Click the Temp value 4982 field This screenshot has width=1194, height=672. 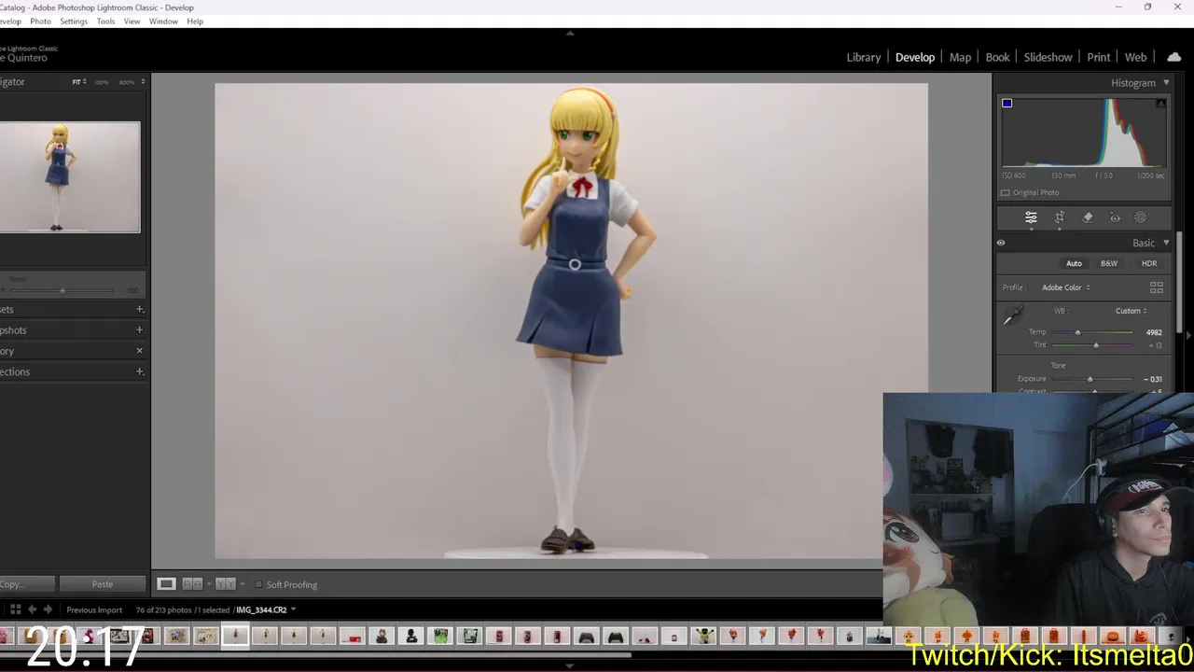(1154, 332)
